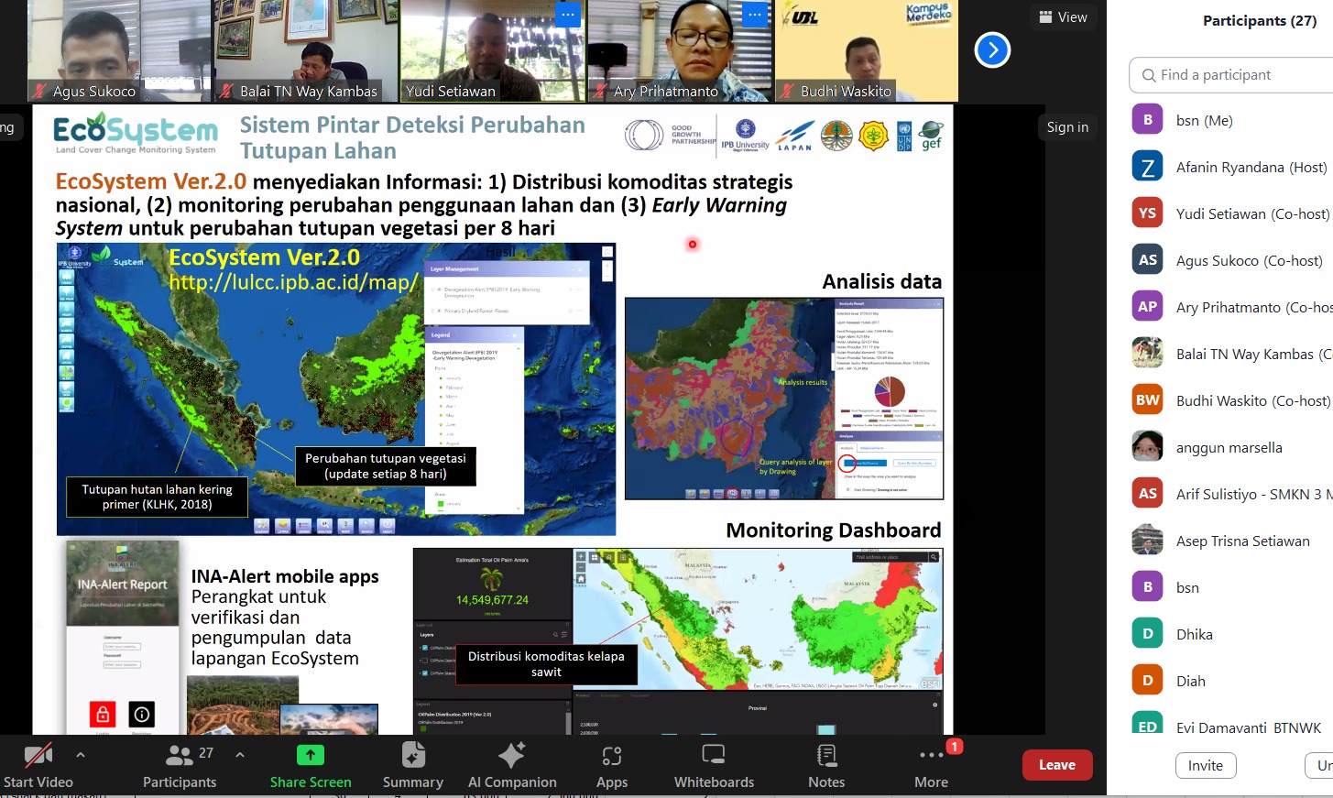Click the Invite button

coord(1206,766)
